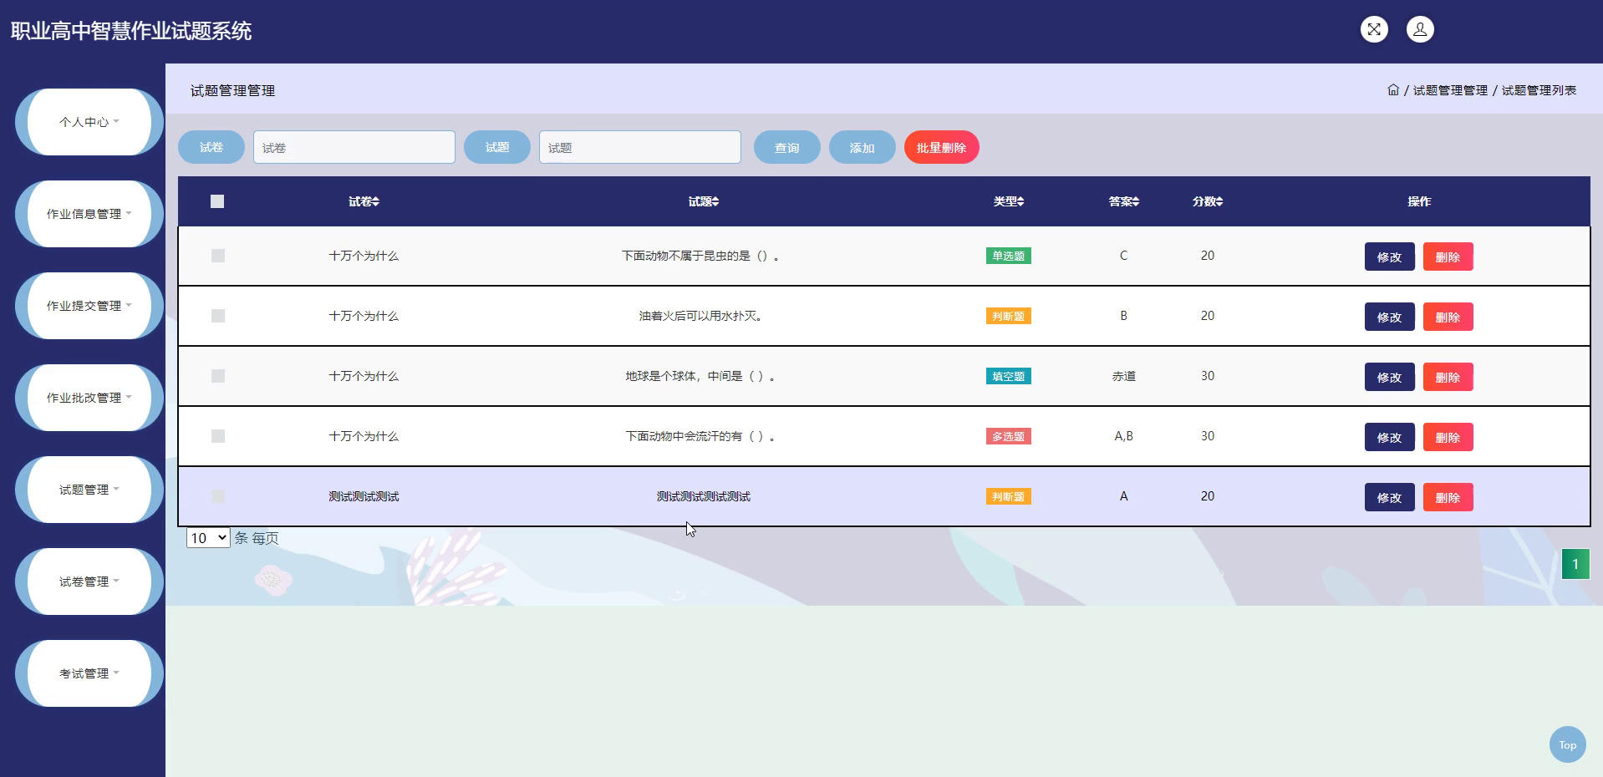The image size is (1603, 777).
Task: Focus the 试题 search input field
Action: point(640,147)
